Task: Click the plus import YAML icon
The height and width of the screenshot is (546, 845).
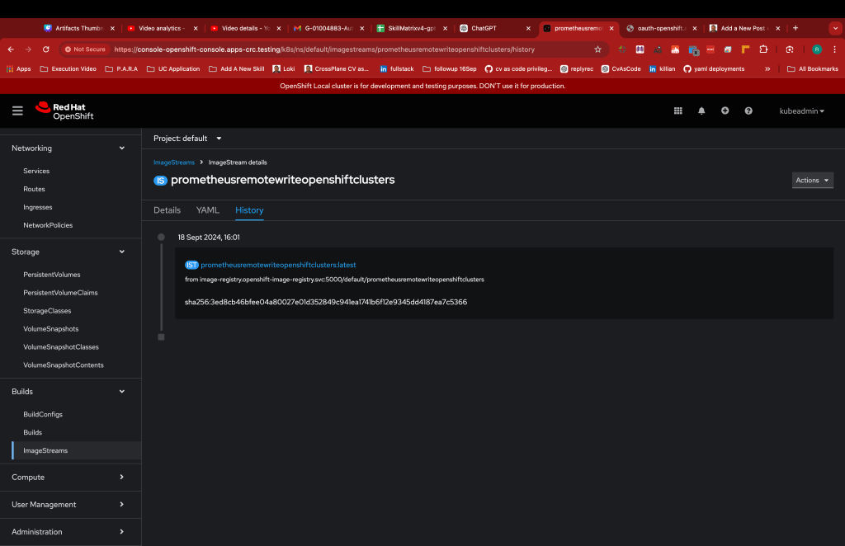Action: 725,111
